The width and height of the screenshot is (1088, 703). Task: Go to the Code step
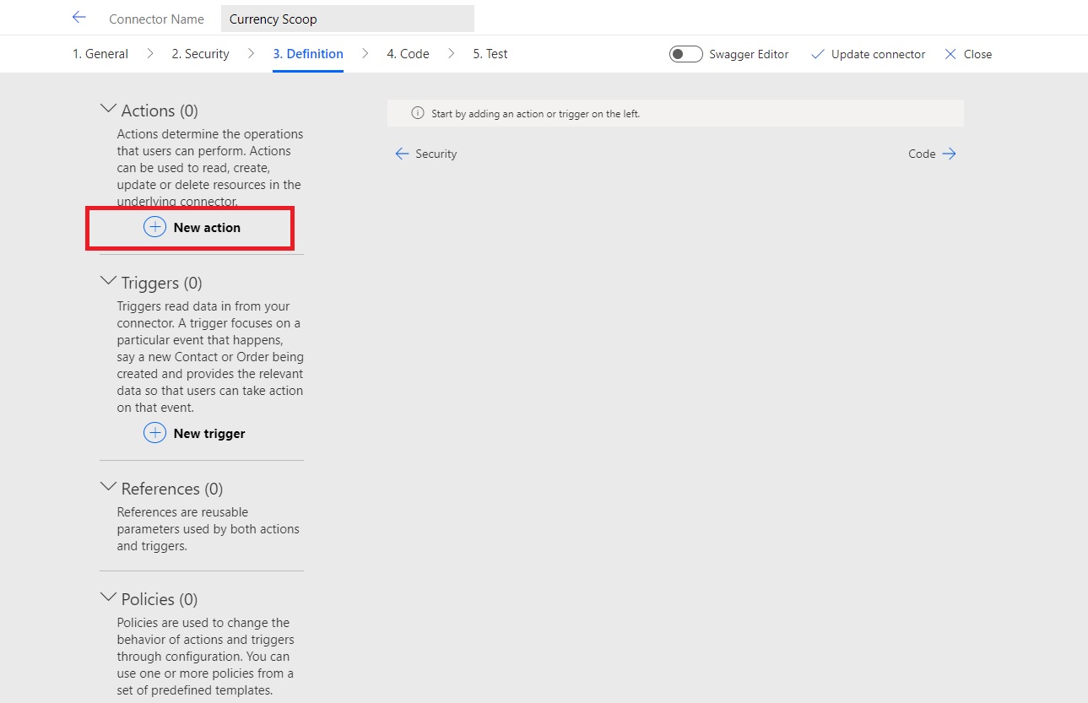coord(408,53)
